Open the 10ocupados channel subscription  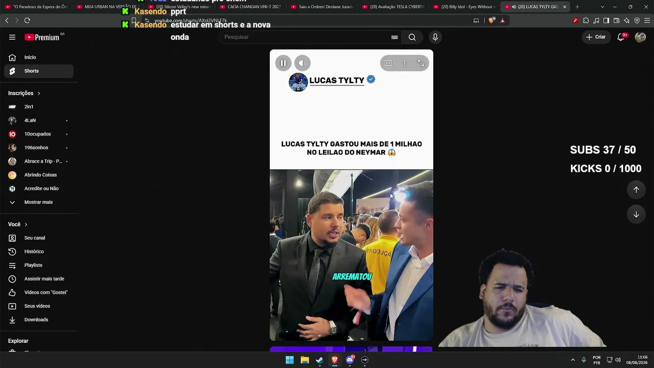pyautogui.click(x=39, y=134)
